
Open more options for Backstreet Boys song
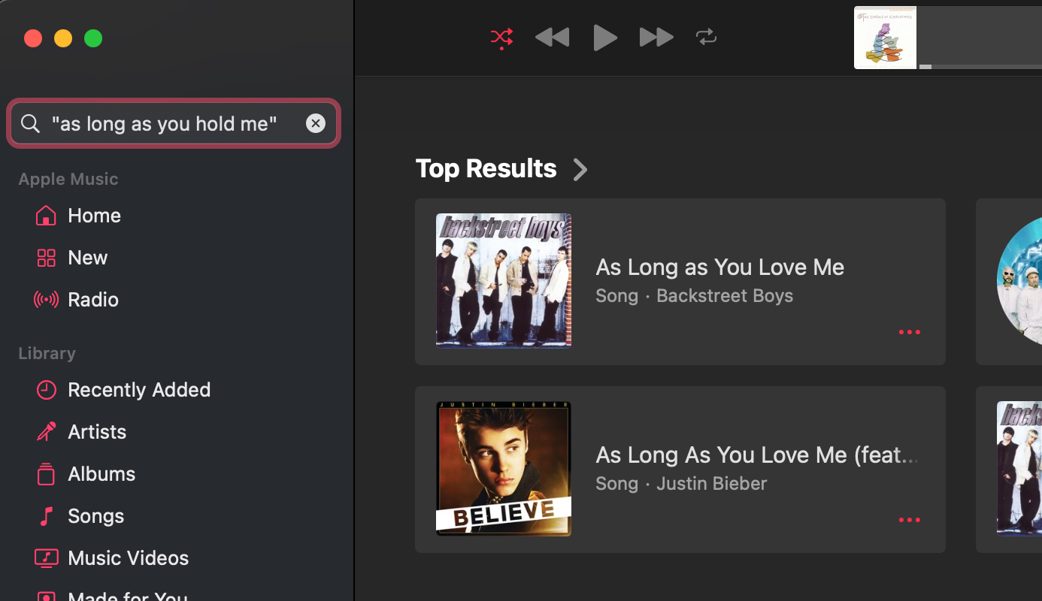pos(909,332)
